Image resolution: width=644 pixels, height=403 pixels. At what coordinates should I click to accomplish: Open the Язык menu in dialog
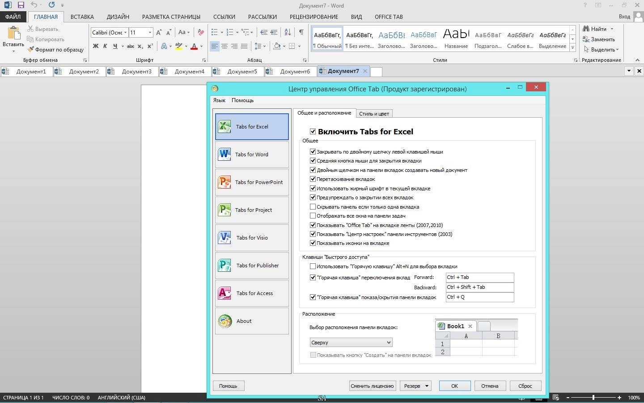pyautogui.click(x=219, y=100)
